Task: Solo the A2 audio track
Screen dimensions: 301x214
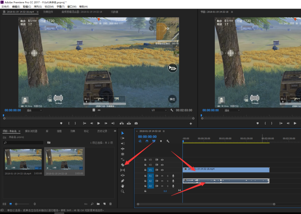Action: point(168,181)
